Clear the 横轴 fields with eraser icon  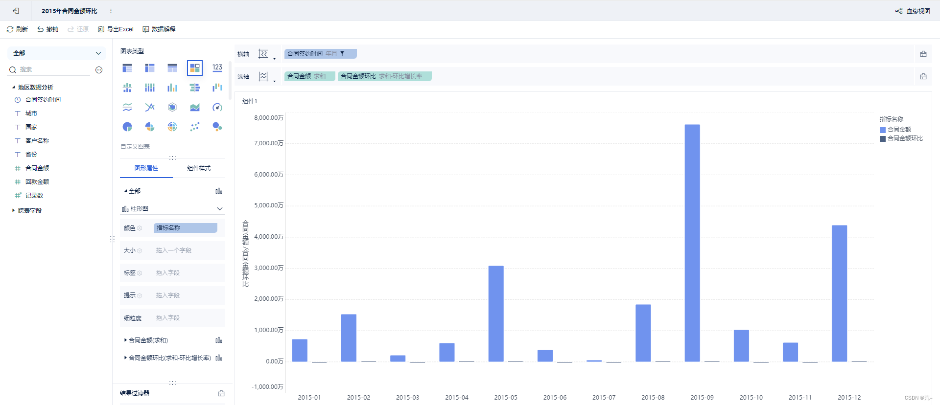point(923,54)
